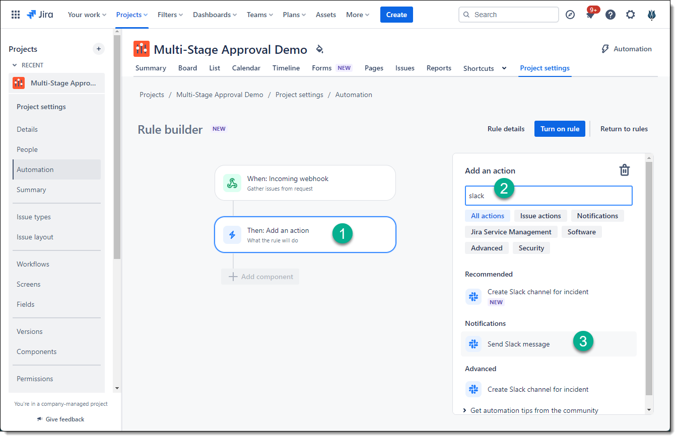678x439 pixels.
Task: Open the user profile avatar
Action: tap(652, 15)
